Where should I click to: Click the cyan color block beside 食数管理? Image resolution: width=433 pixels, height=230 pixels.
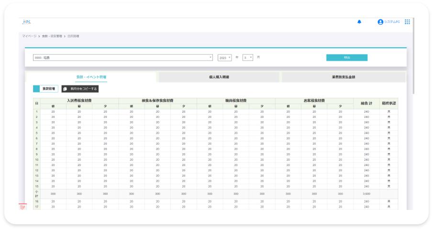tap(36, 89)
